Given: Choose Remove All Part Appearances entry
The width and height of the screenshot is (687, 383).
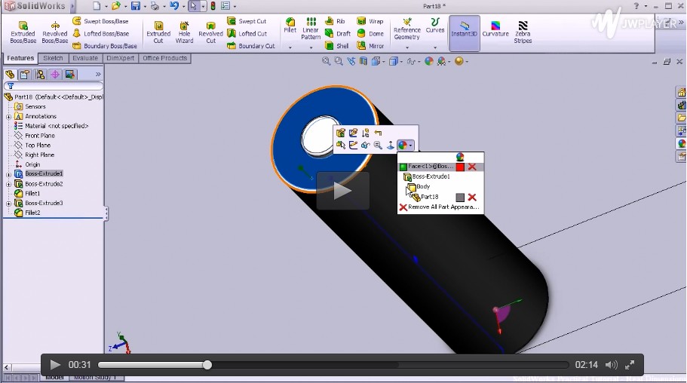Looking at the screenshot, I should 440,207.
